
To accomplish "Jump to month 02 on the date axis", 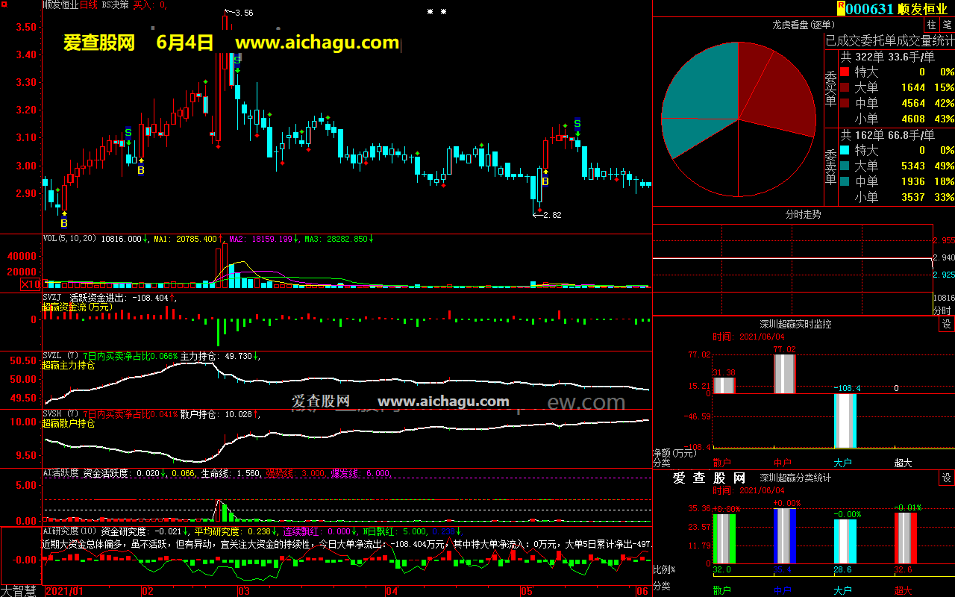I will [x=148, y=591].
